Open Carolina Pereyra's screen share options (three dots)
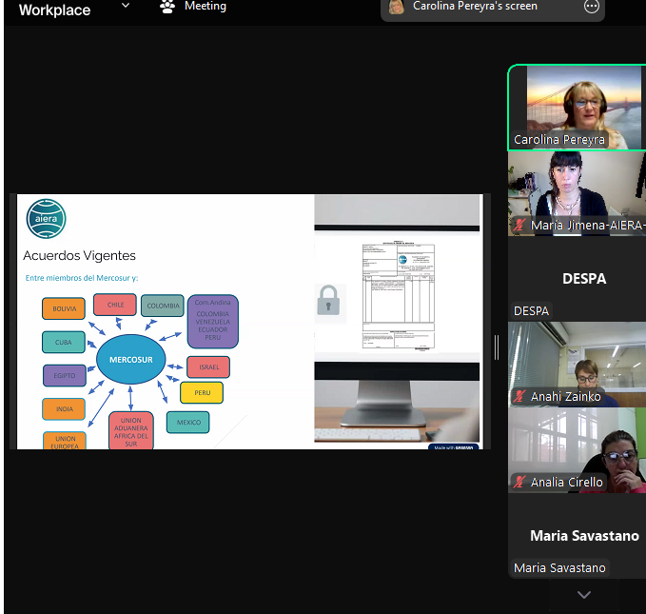The height and width of the screenshot is (614, 646). coord(591,6)
